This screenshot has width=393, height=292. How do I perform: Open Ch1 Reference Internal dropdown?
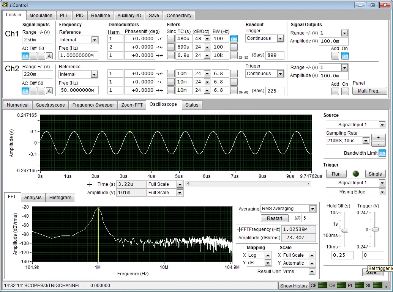(95, 40)
